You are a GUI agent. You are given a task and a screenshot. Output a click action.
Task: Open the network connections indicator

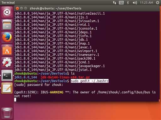(114, 2)
